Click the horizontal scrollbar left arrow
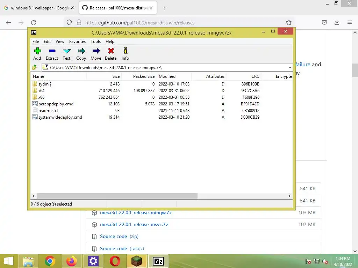The image size is (358, 268). coord(34,196)
